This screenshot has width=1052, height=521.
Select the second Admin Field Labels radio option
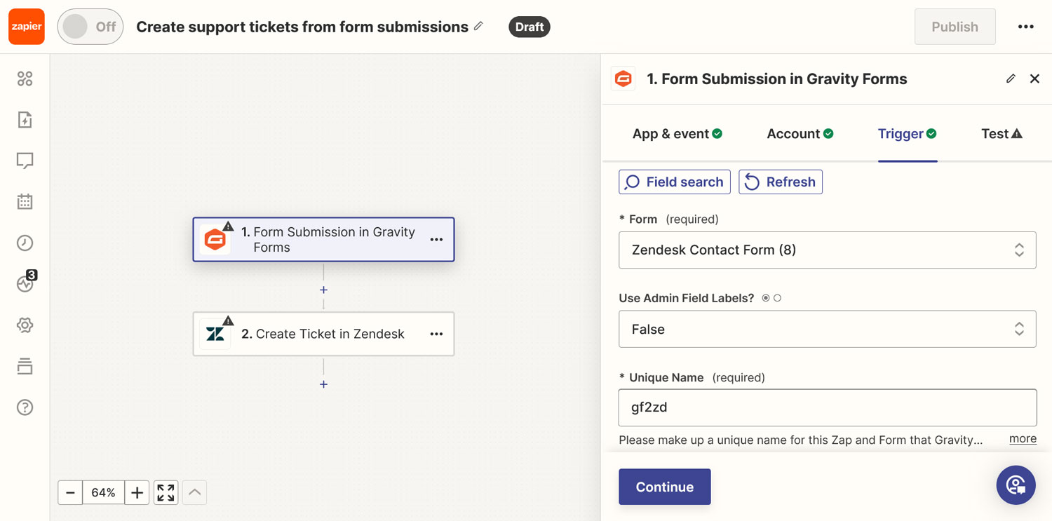[x=777, y=298]
